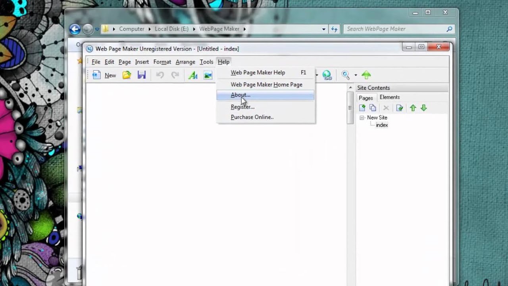Screen dimensions: 508x286
Task: Open the Format menu
Action: pyautogui.click(x=162, y=62)
